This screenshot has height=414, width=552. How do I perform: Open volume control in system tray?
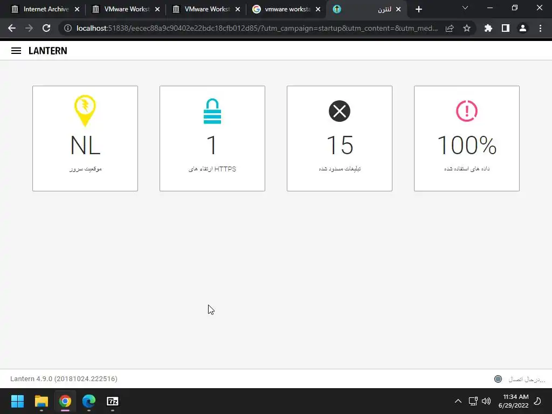point(486,401)
